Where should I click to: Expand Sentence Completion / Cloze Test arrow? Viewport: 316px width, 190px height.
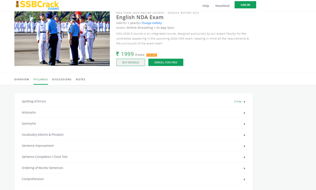click(x=245, y=157)
